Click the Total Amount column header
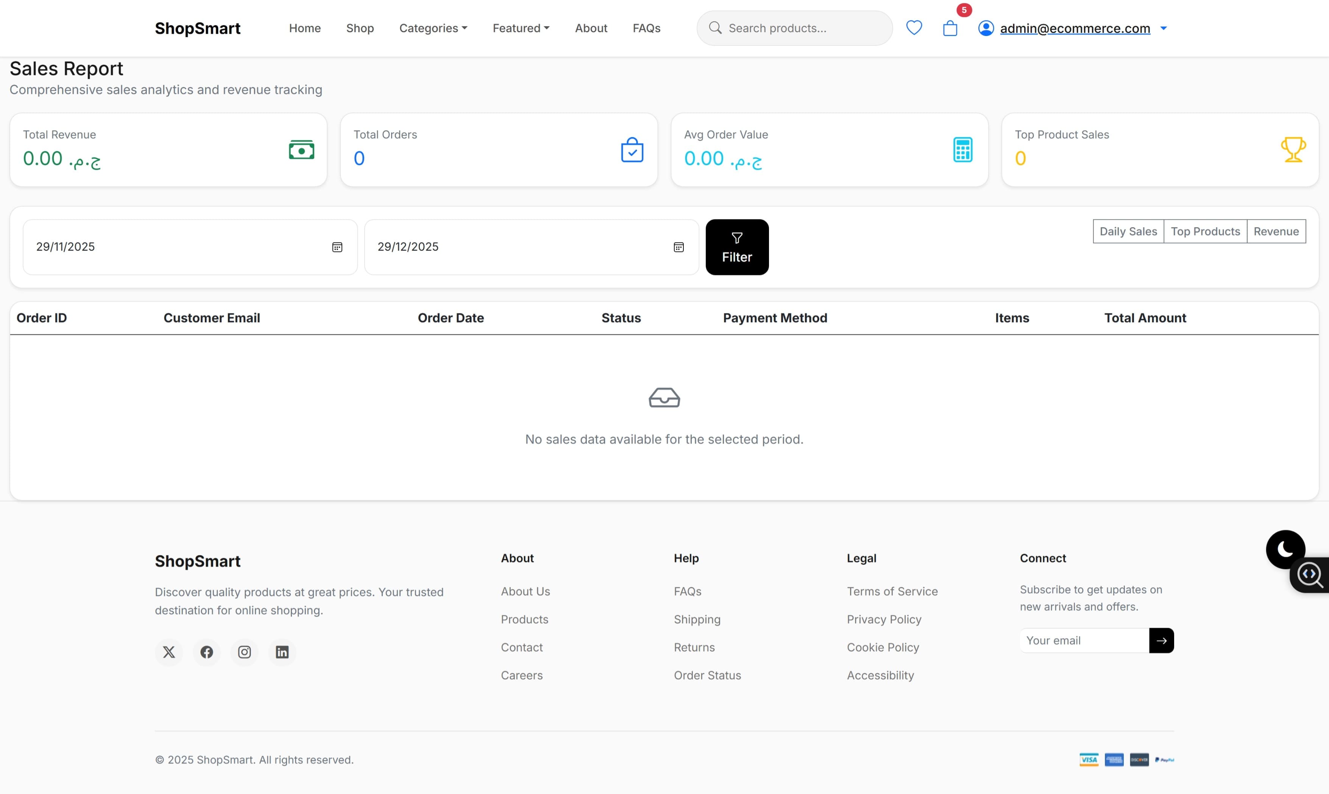1329x794 pixels. 1145,318
